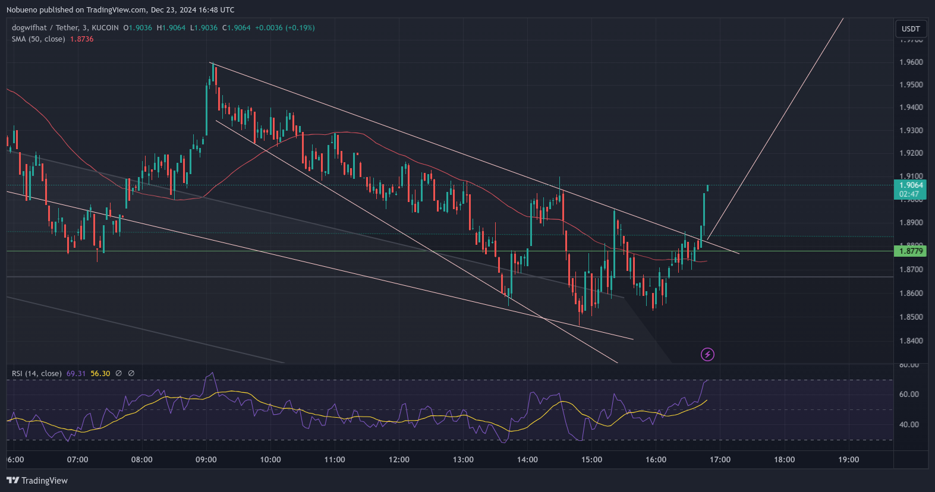
Task: Click the SMA value 1.8736
Action: coord(82,39)
